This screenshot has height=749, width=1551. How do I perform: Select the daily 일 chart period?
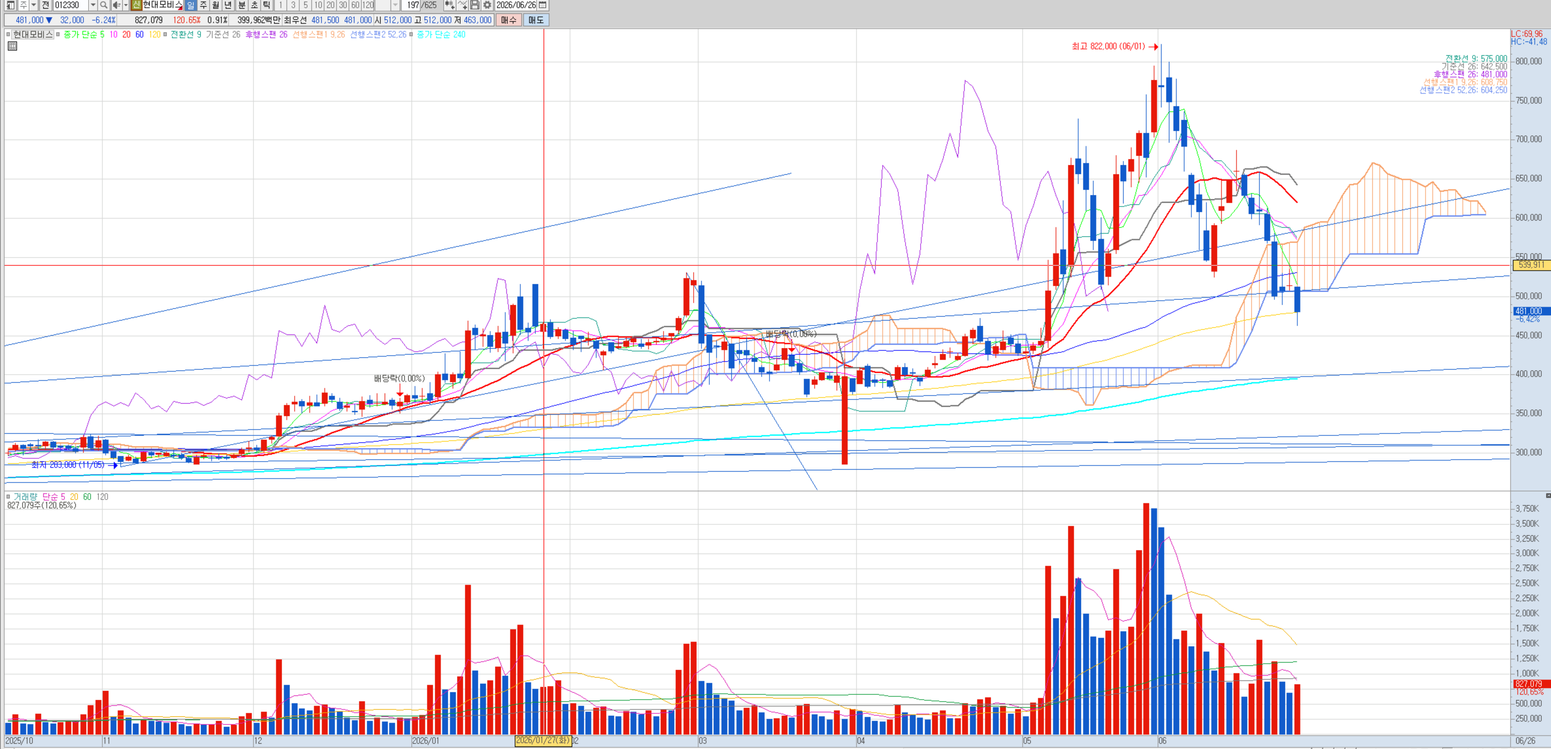tap(190, 5)
